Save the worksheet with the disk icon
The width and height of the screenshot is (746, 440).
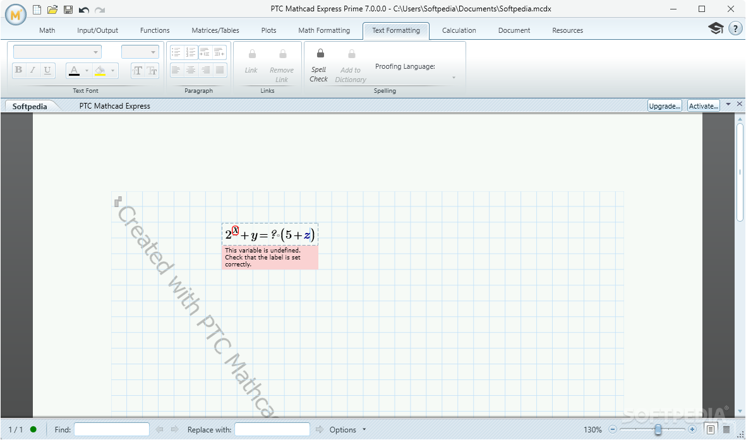click(68, 9)
